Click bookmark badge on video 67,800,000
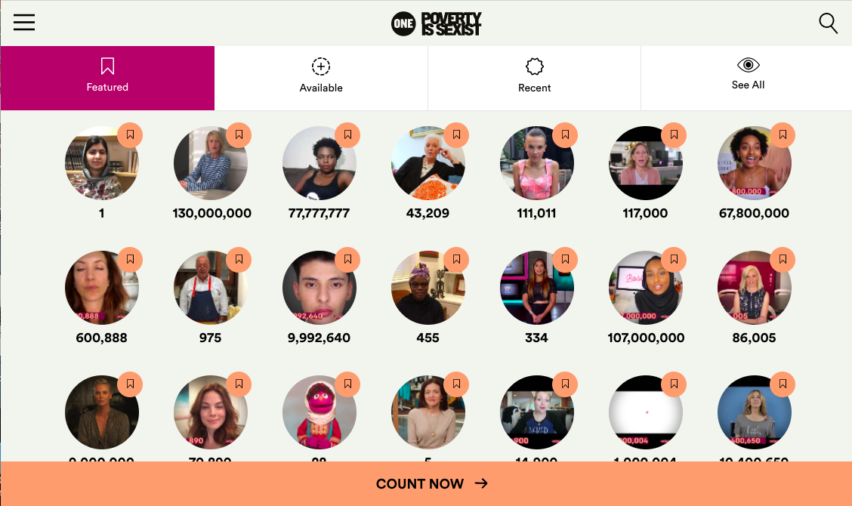This screenshot has height=506, width=852. 783,134
